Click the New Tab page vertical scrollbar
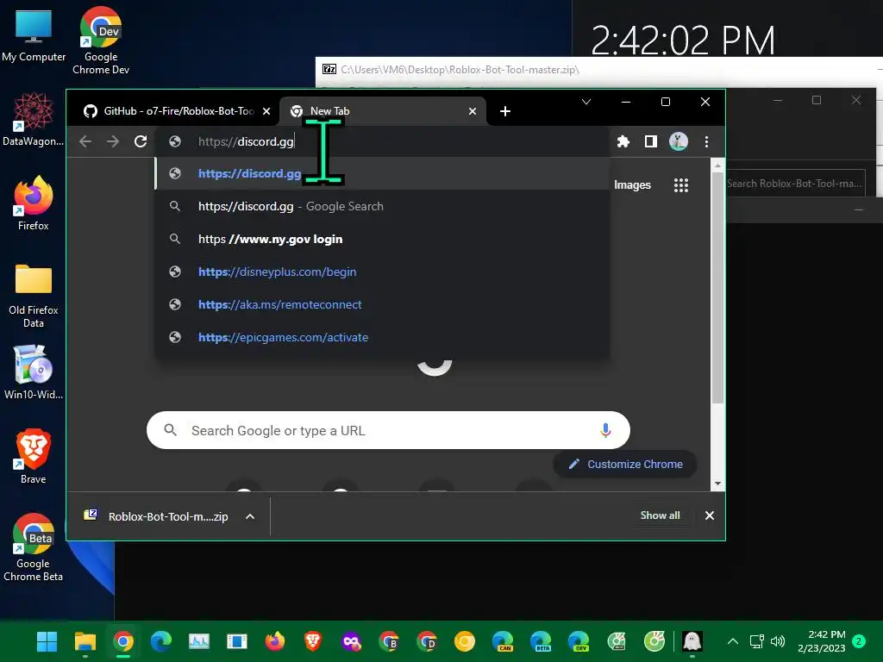Viewport: 883px width, 662px height. 717,287
